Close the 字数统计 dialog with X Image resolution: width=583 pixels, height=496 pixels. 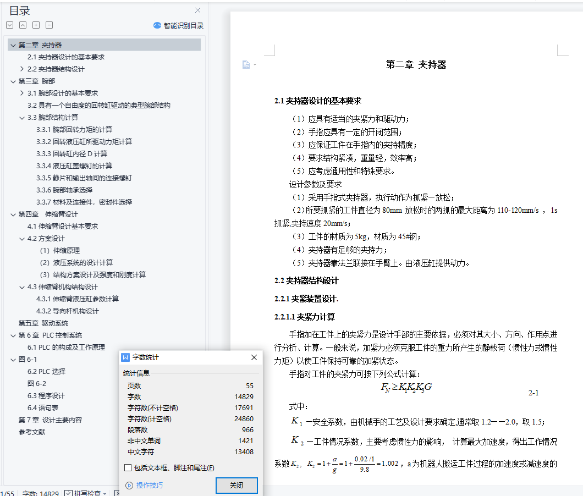pyautogui.click(x=254, y=357)
